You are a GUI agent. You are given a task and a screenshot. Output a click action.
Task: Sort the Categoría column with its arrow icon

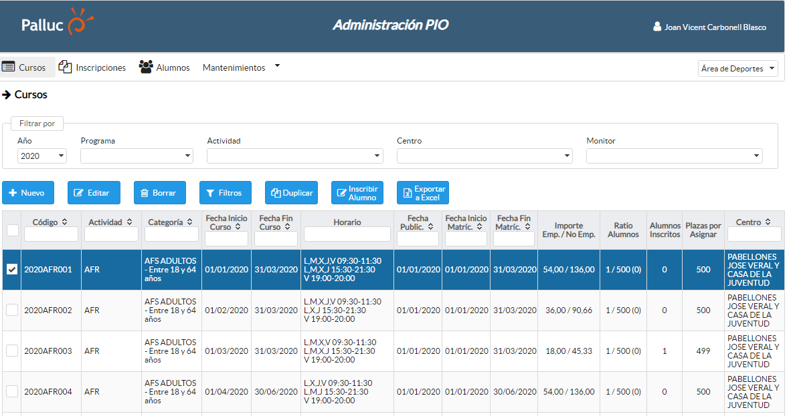[x=189, y=222]
